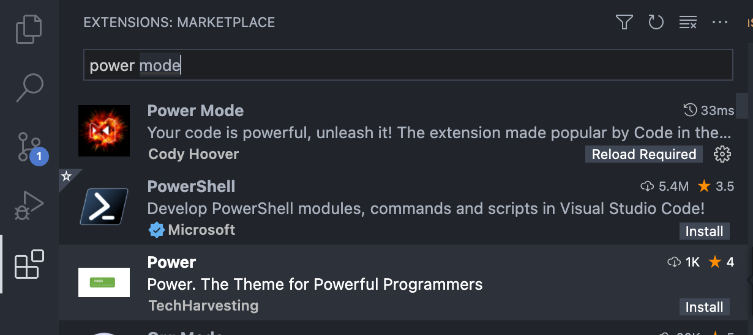Install the Power theme extension
Image resolution: width=753 pixels, height=335 pixels.
(704, 307)
